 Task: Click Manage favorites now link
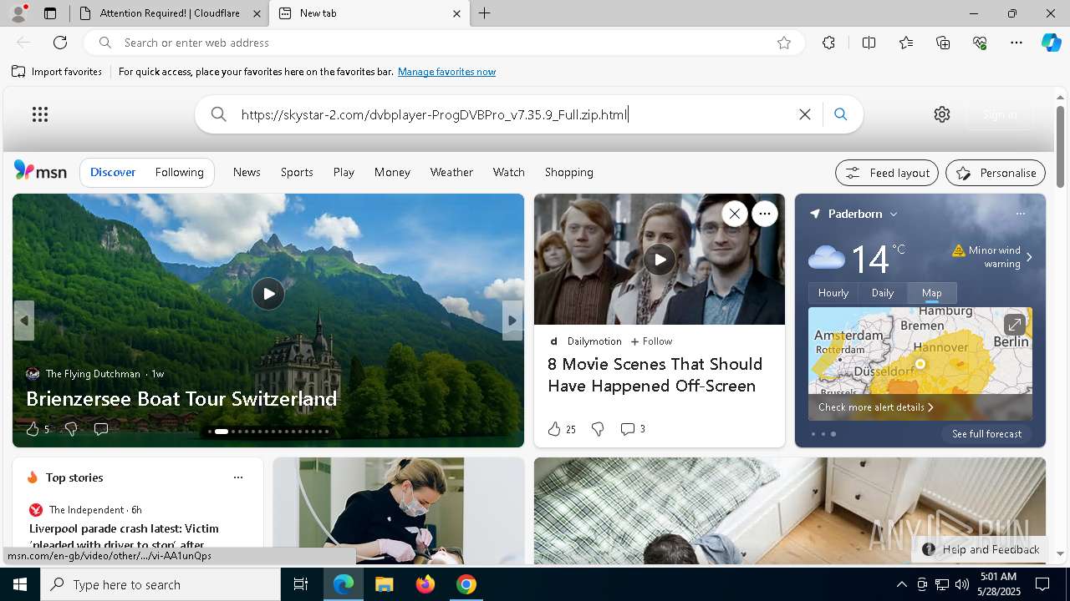[447, 72]
